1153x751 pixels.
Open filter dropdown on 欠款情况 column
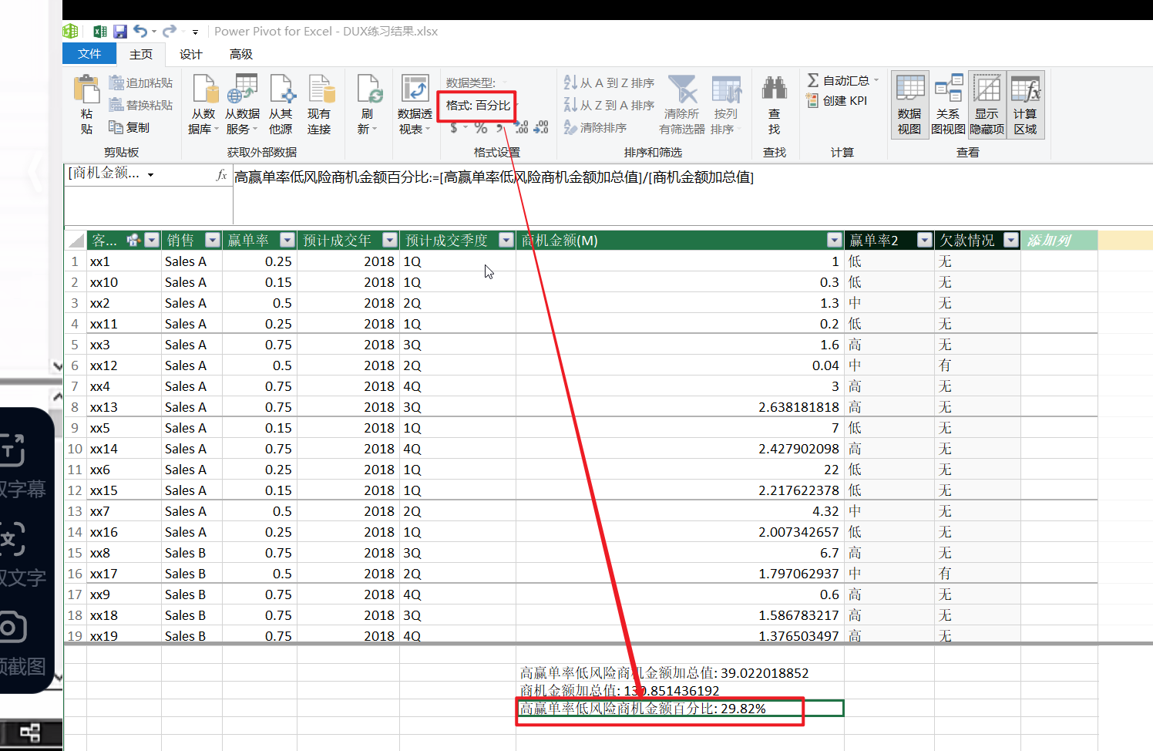pyautogui.click(x=1011, y=241)
